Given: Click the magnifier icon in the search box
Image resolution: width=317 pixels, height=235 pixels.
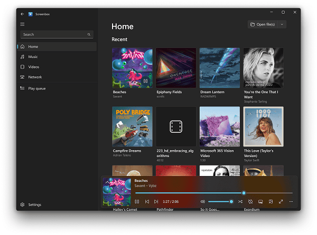Looking at the screenshot, I should tap(89, 34).
